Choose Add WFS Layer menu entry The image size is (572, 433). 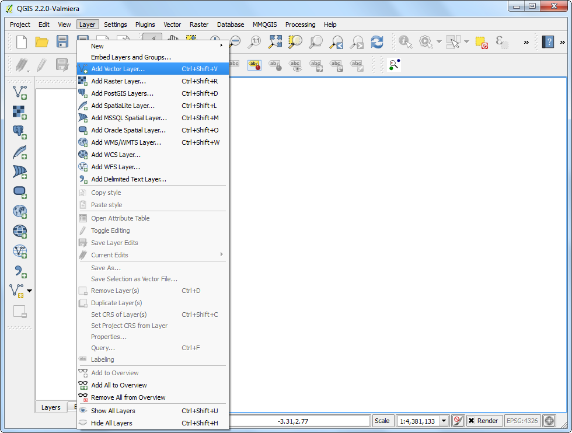[x=153, y=167]
